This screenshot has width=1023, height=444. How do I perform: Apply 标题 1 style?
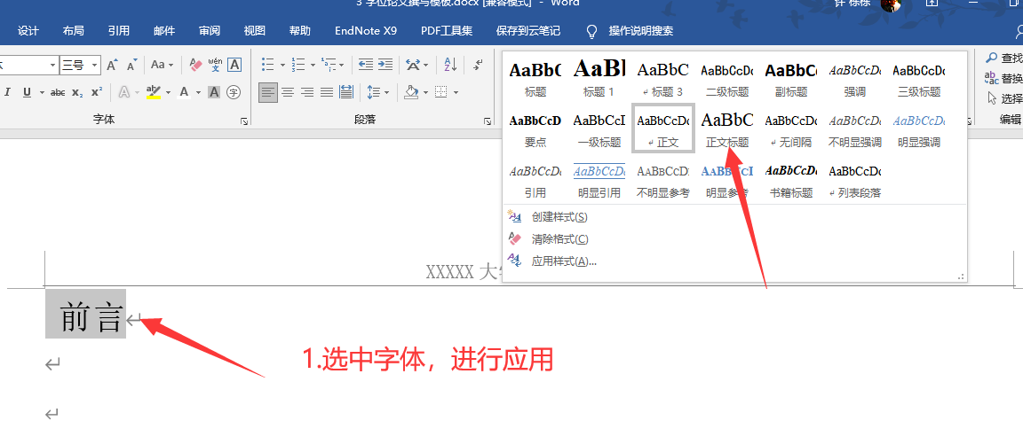click(x=599, y=78)
